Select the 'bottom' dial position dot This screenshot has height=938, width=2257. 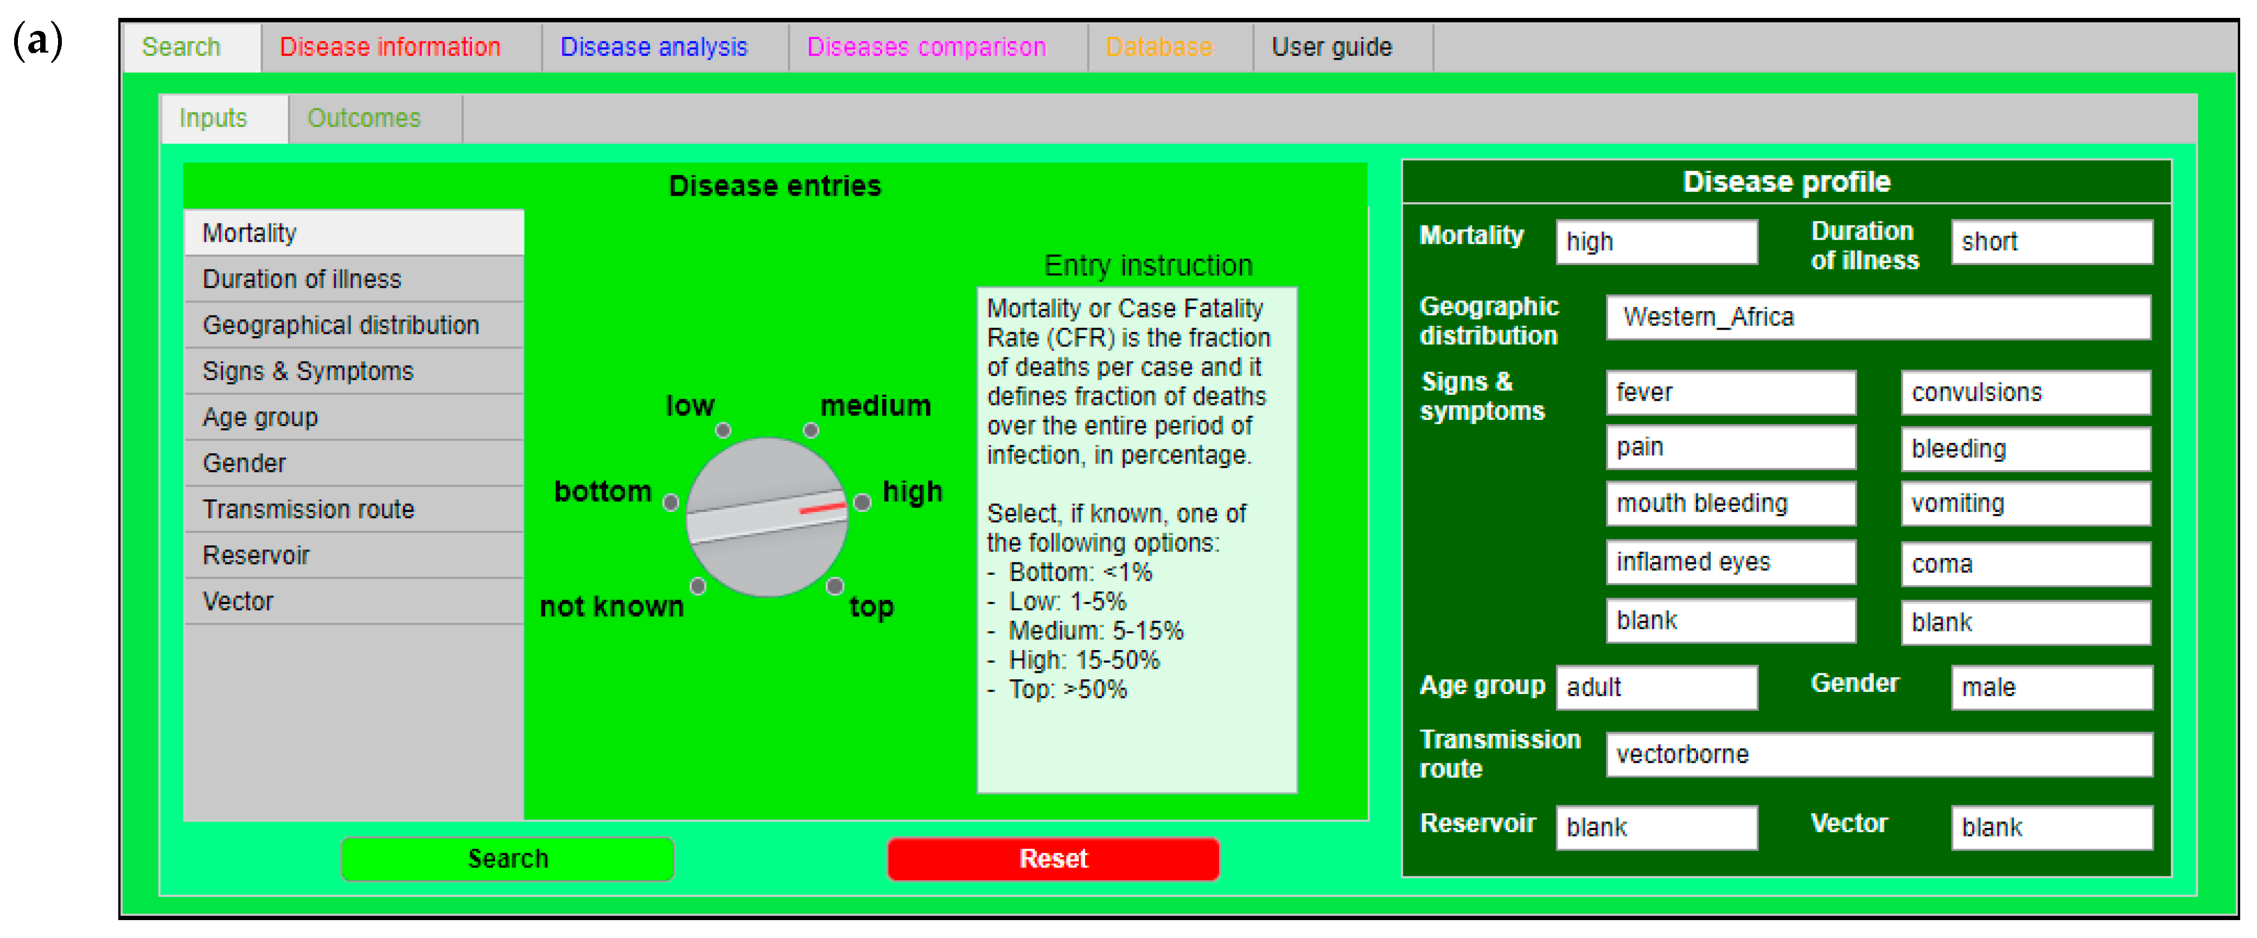[x=671, y=502]
